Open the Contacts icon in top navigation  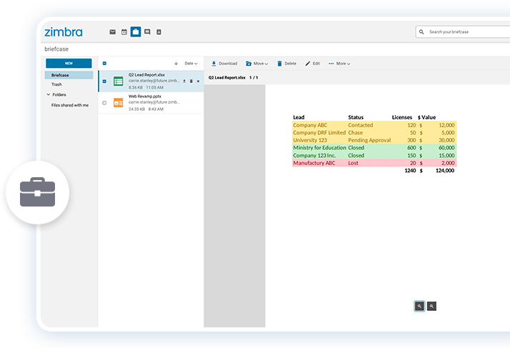point(159,32)
